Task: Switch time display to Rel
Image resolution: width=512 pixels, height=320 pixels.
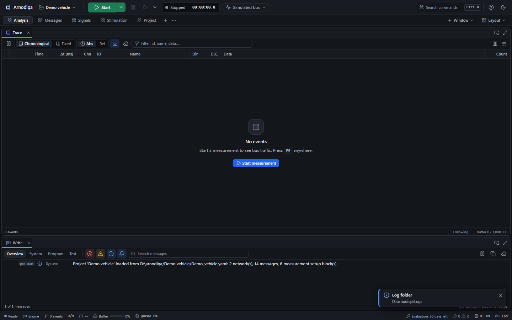Action: [102, 44]
